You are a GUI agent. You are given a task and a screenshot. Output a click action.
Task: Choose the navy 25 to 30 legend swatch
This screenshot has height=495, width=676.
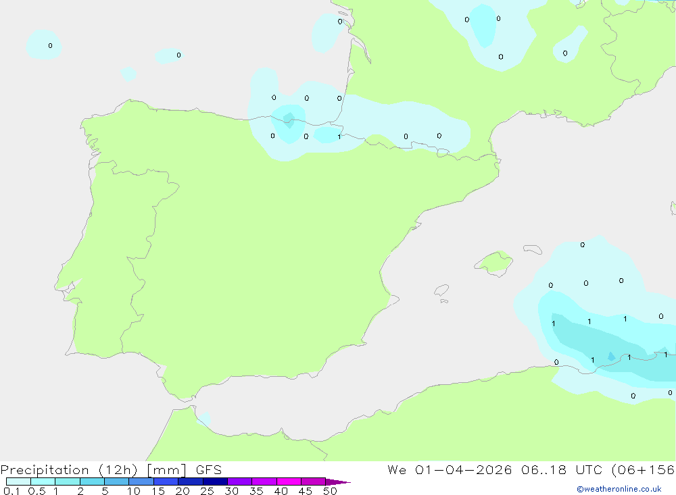click(215, 481)
